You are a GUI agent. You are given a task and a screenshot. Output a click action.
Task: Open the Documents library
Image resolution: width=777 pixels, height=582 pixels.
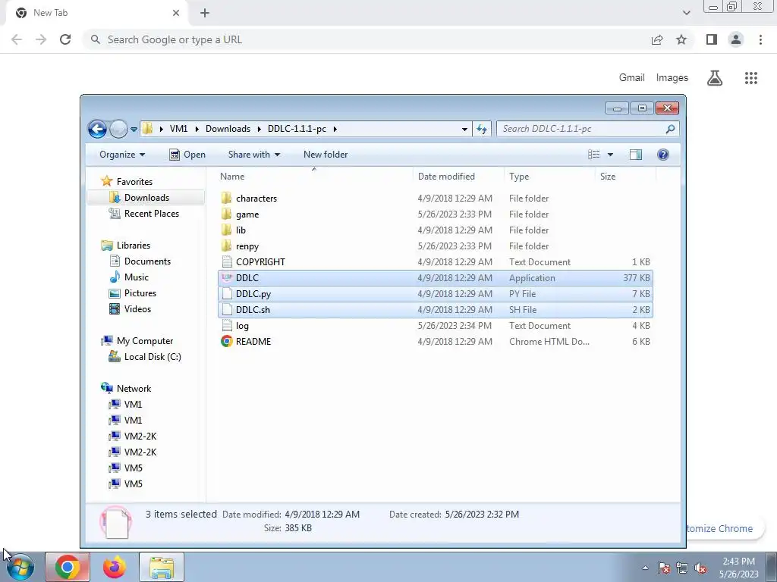(147, 261)
